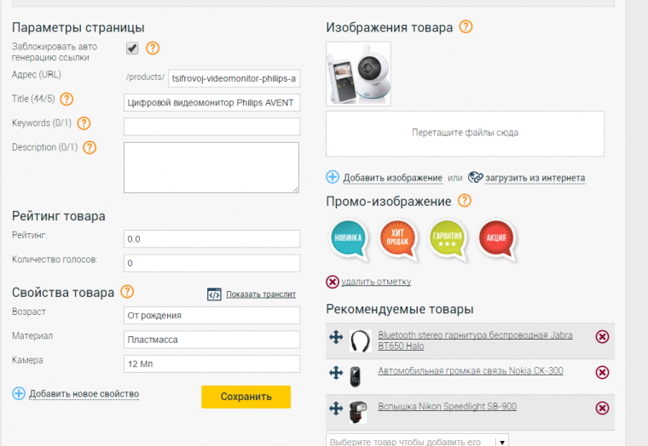Click into the Description text area

(x=211, y=167)
